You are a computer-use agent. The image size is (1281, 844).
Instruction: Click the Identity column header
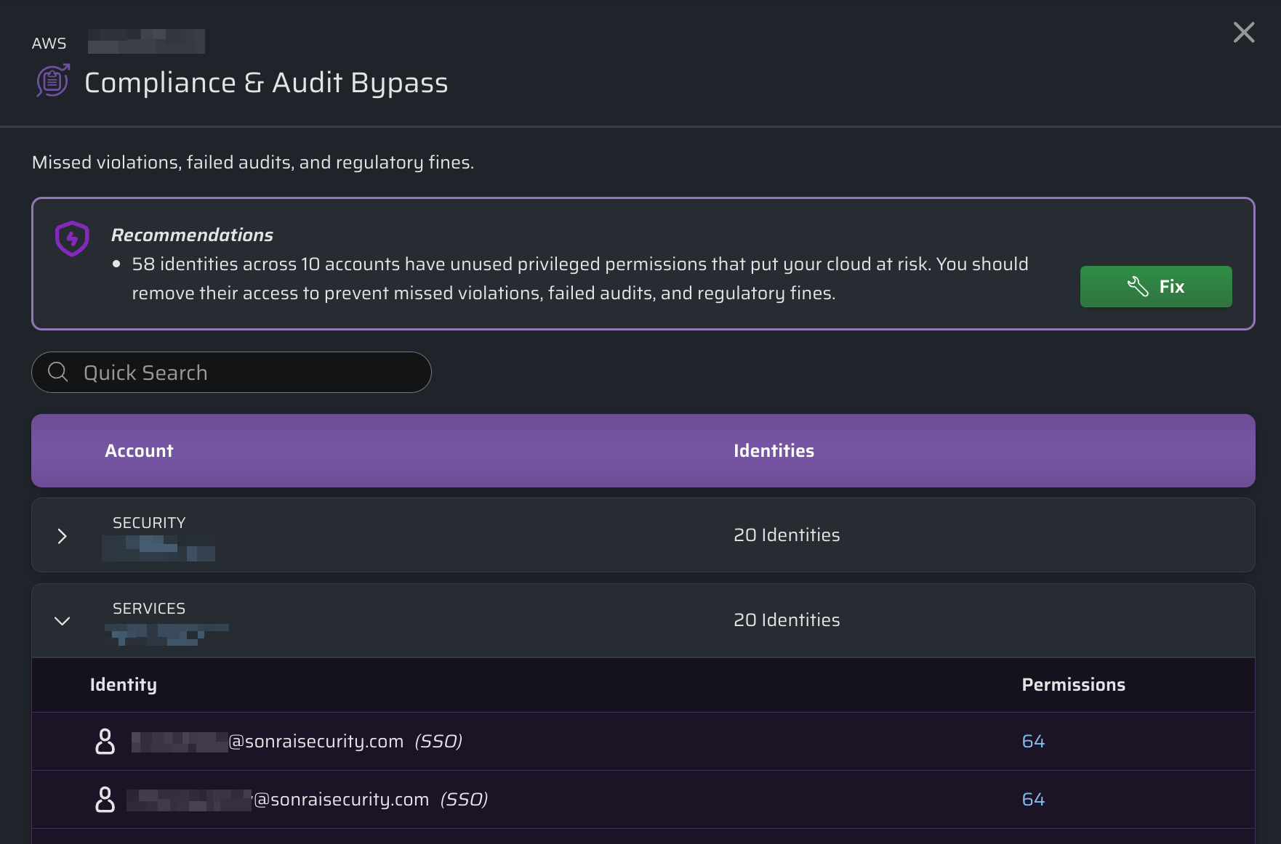(x=124, y=685)
